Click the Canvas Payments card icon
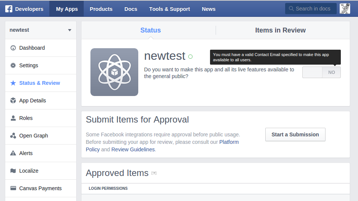The image size is (358, 201). point(13,188)
